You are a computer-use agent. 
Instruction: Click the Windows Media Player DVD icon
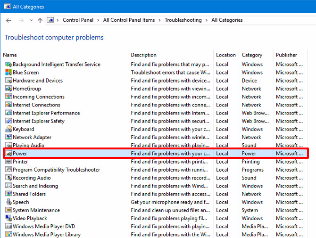(x=8, y=227)
